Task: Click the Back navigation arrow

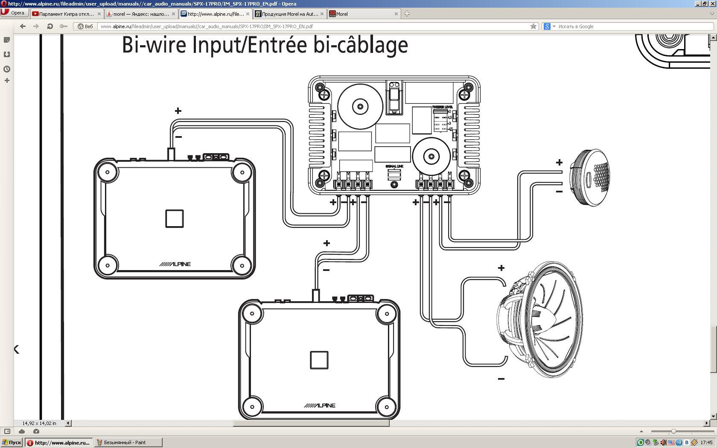Action: coord(23,26)
